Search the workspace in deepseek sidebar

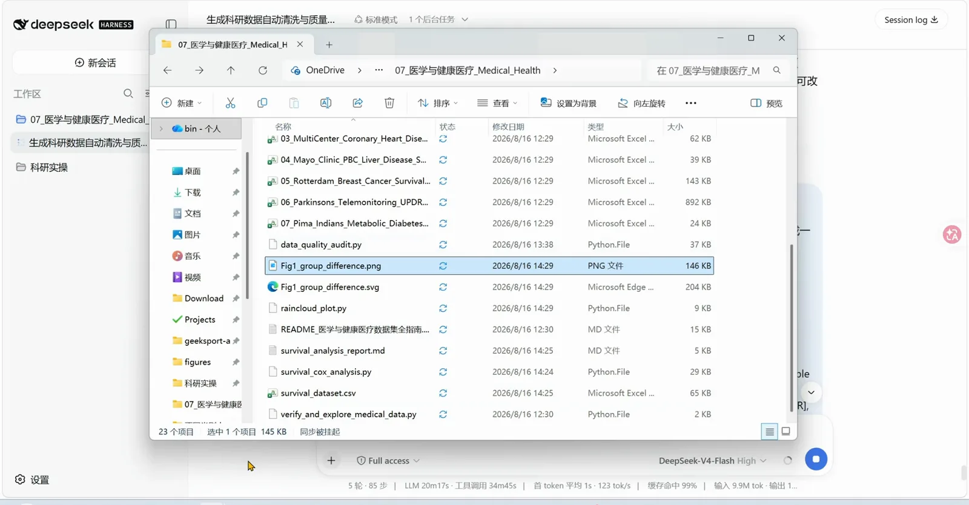128,94
